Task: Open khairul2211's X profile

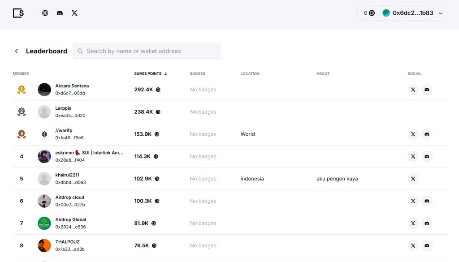Action: pos(413,179)
